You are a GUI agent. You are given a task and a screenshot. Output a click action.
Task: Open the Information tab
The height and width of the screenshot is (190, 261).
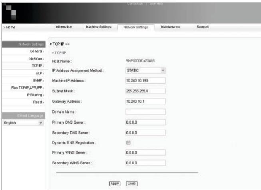[64, 27]
